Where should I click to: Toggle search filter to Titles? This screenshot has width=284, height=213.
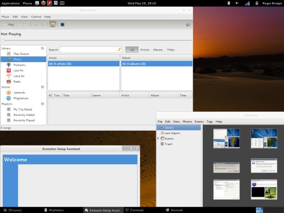(171, 50)
